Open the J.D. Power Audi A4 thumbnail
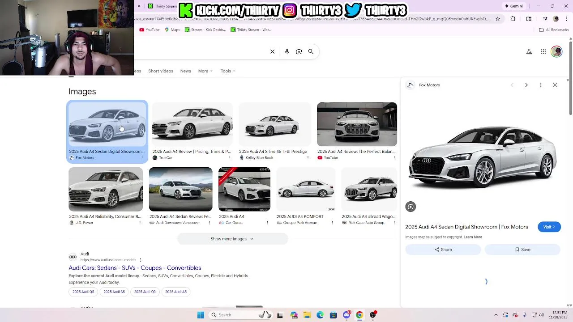Image resolution: width=573 pixels, height=322 pixels. (x=106, y=189)
